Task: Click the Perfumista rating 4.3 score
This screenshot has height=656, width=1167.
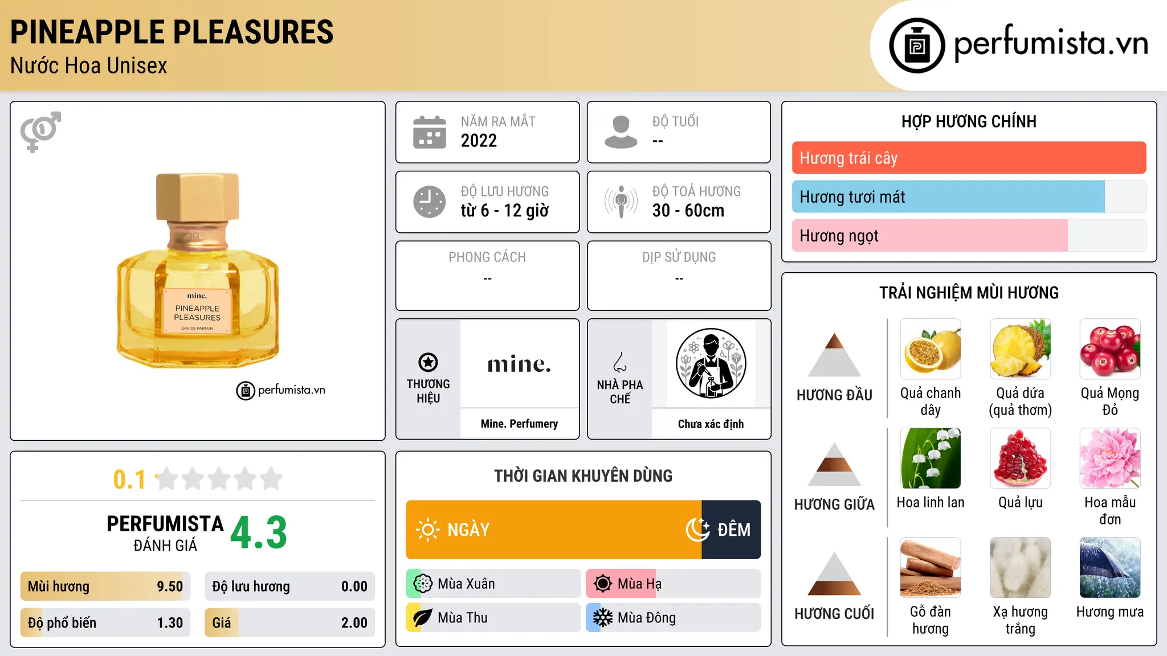Action: (259, 533)
